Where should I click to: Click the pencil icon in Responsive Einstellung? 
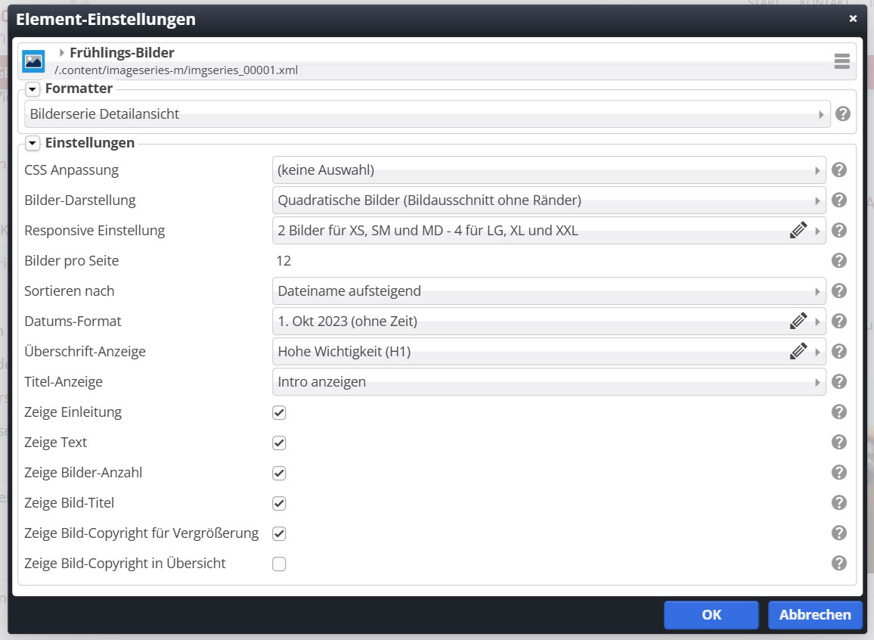798,230
